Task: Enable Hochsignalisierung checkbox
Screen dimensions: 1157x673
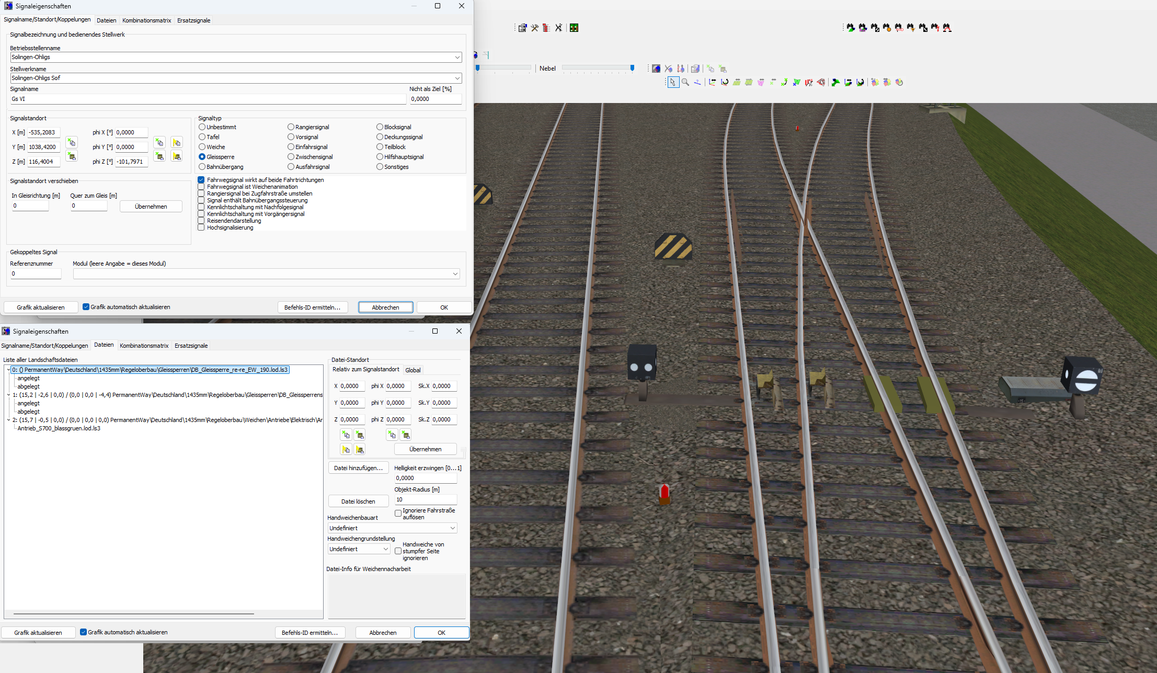Action: (201, 227)
